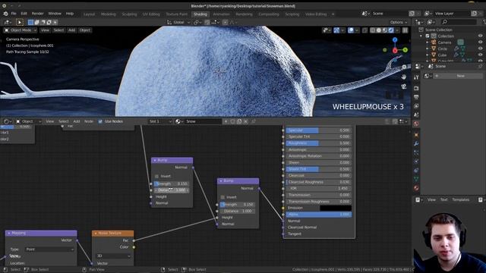Open node editor Node menu

(x=89, y=121)
